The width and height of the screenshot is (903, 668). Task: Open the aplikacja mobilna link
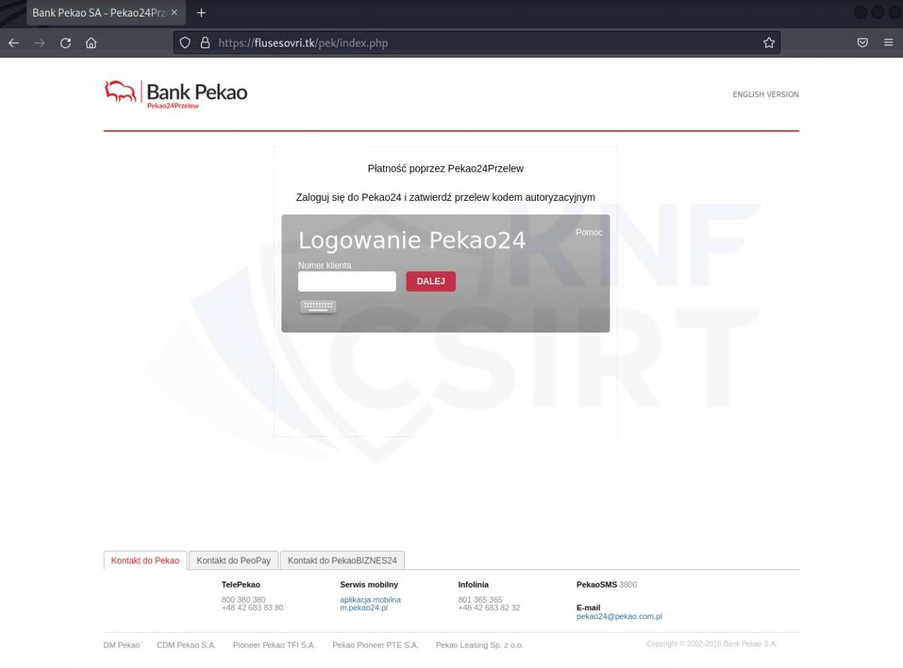370,600
